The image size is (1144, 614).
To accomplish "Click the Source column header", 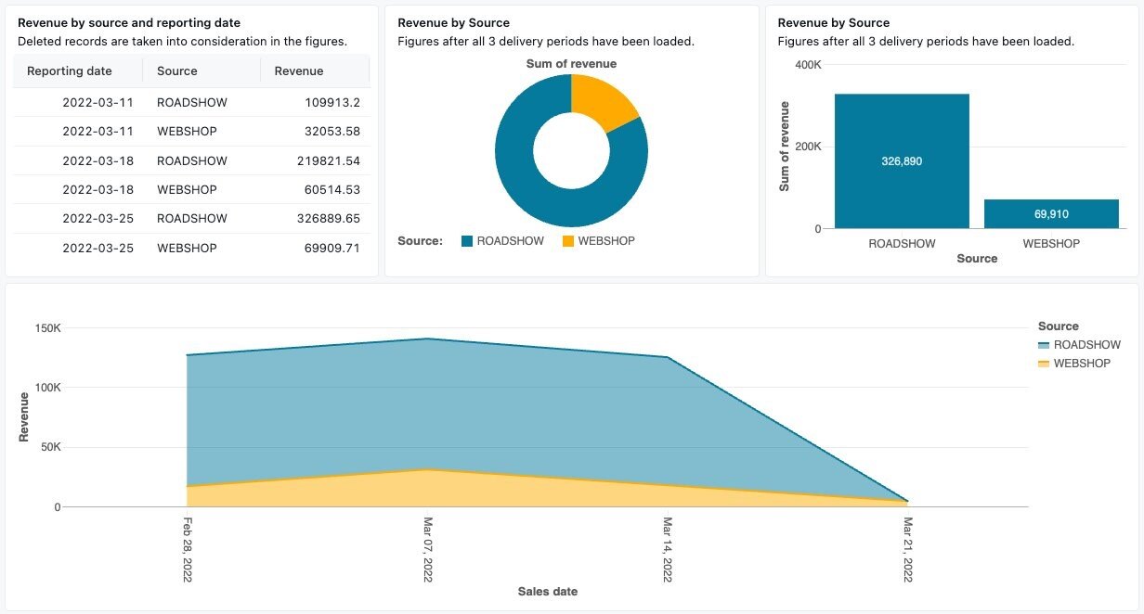I will (175, 70).
